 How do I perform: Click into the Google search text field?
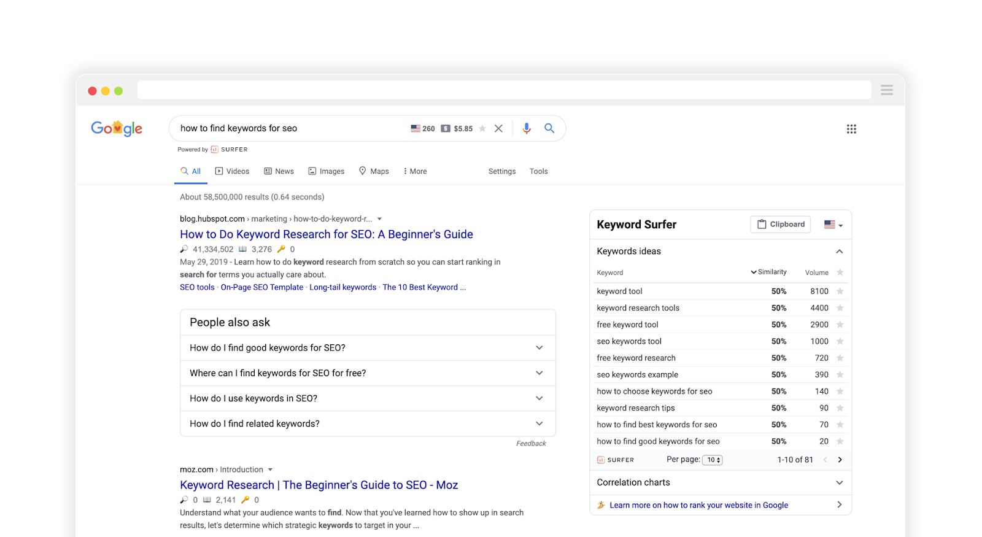click(288, 128)
